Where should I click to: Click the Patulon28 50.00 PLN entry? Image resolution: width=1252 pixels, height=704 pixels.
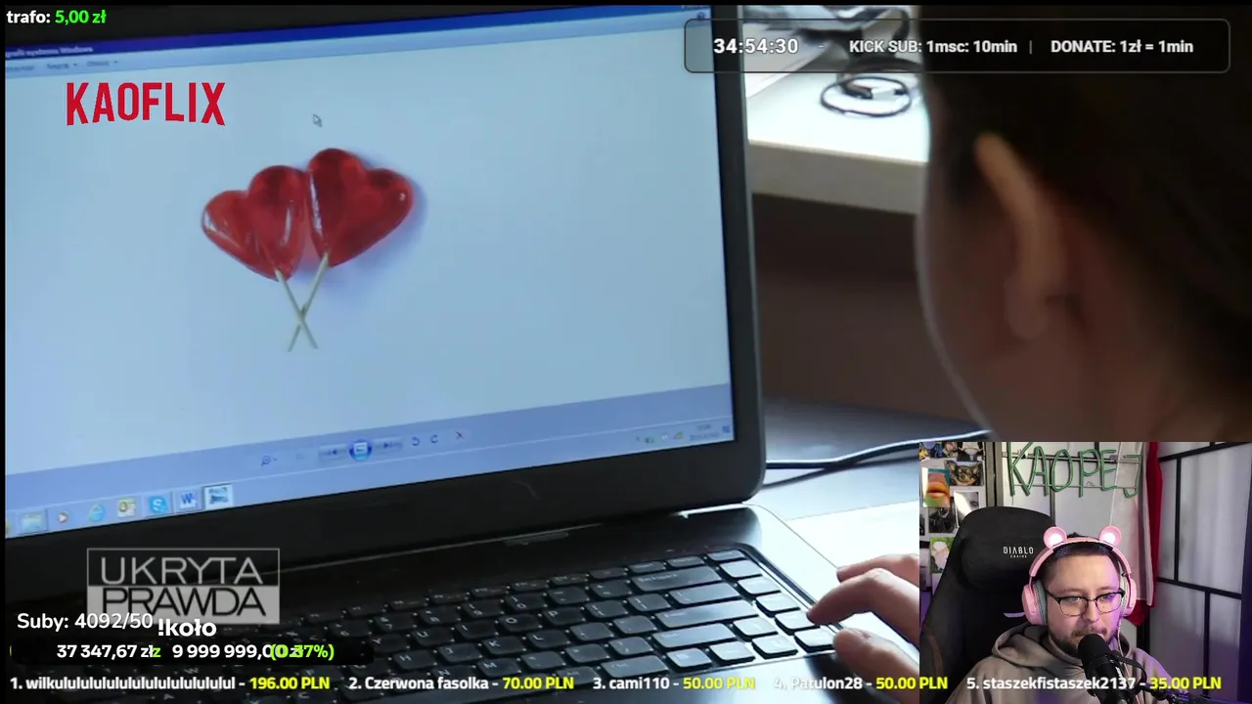click(860, 683)
